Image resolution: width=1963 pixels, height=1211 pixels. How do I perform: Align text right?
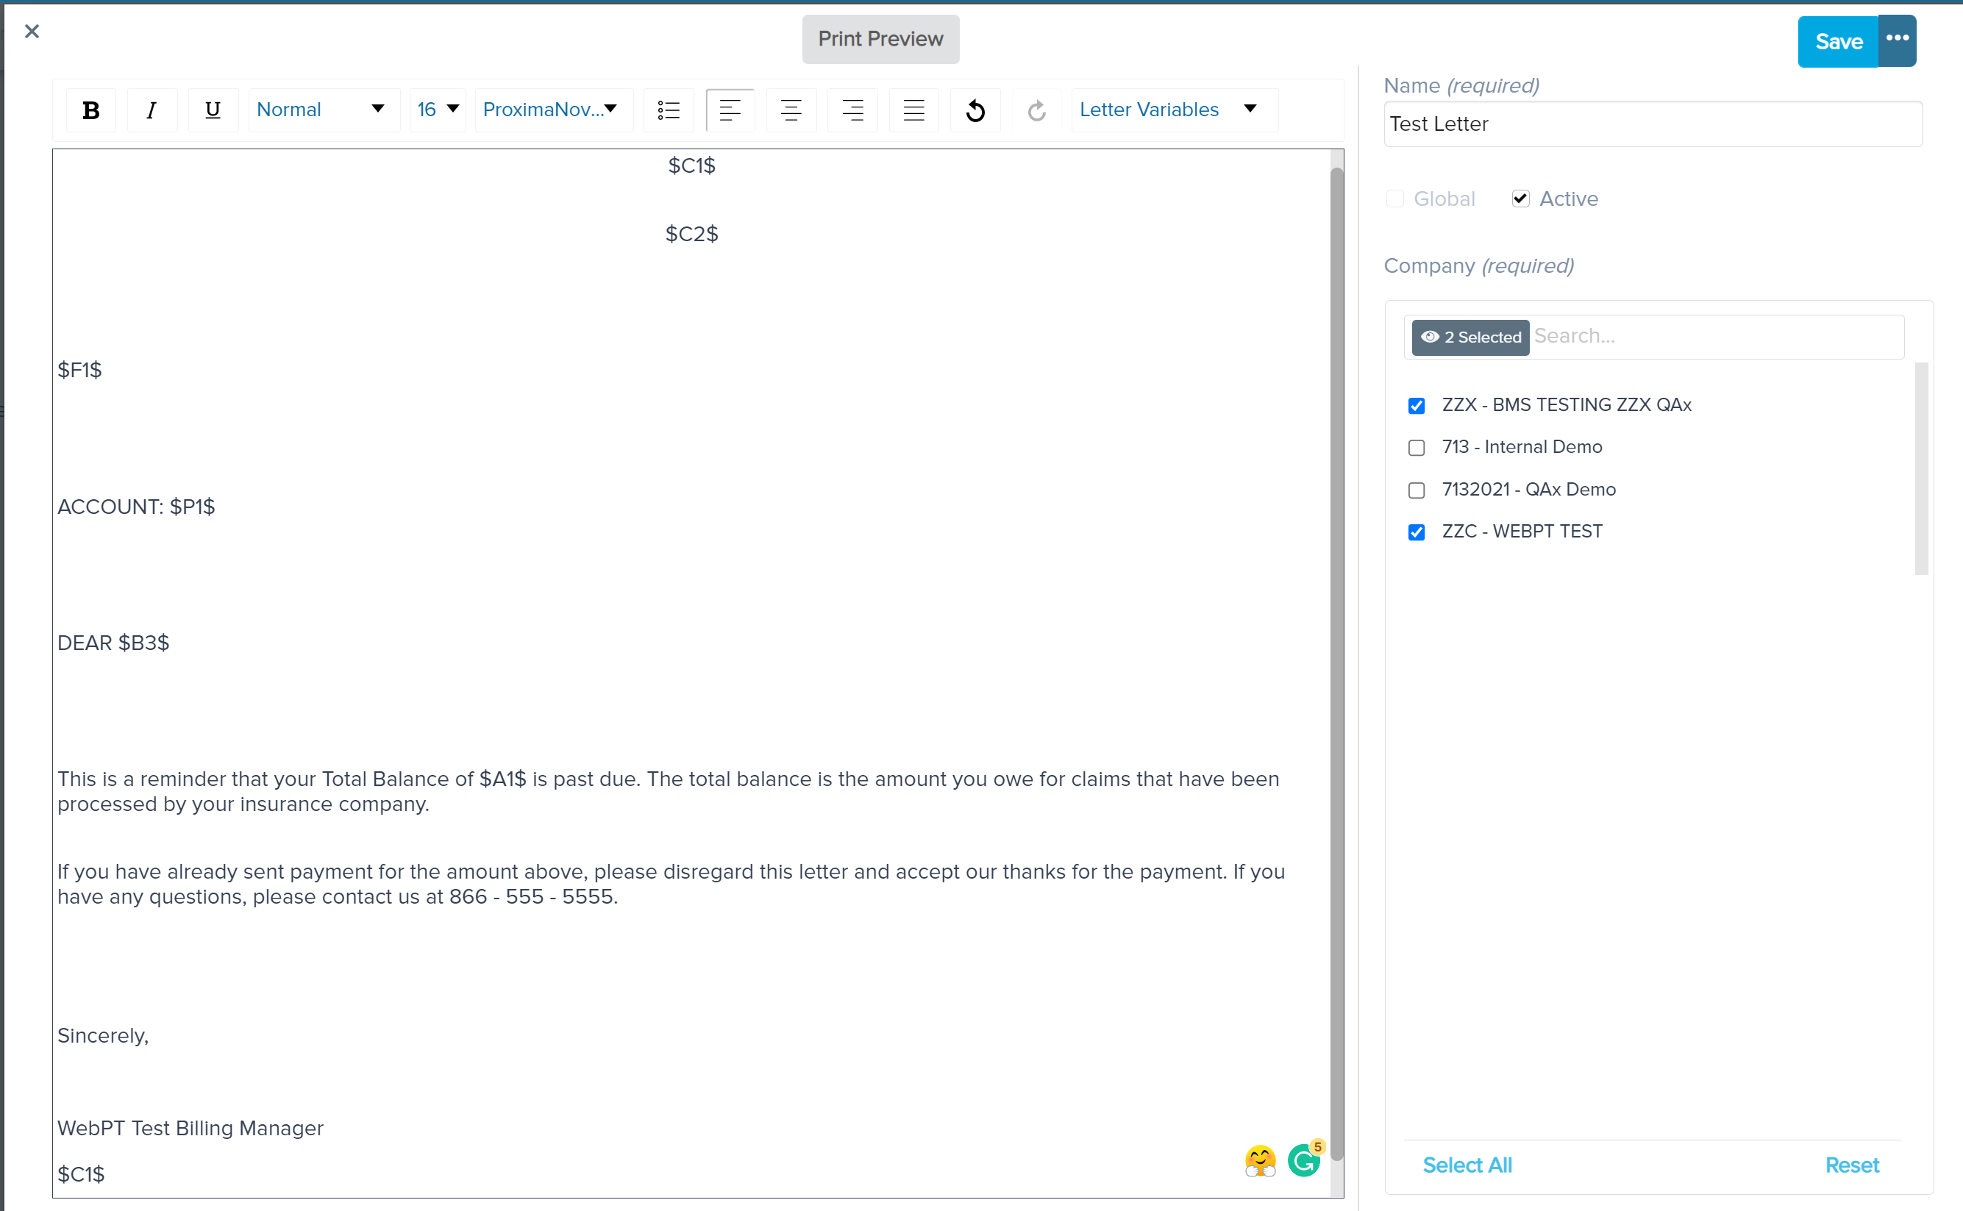click(x=852, y=110)
